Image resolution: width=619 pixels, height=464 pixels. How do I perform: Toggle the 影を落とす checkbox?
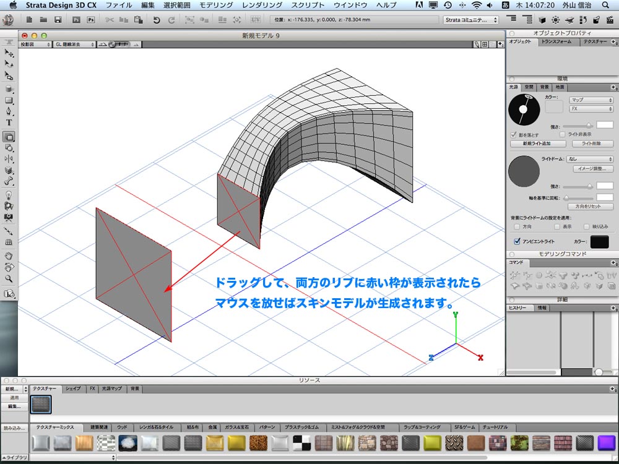(513, 134)
